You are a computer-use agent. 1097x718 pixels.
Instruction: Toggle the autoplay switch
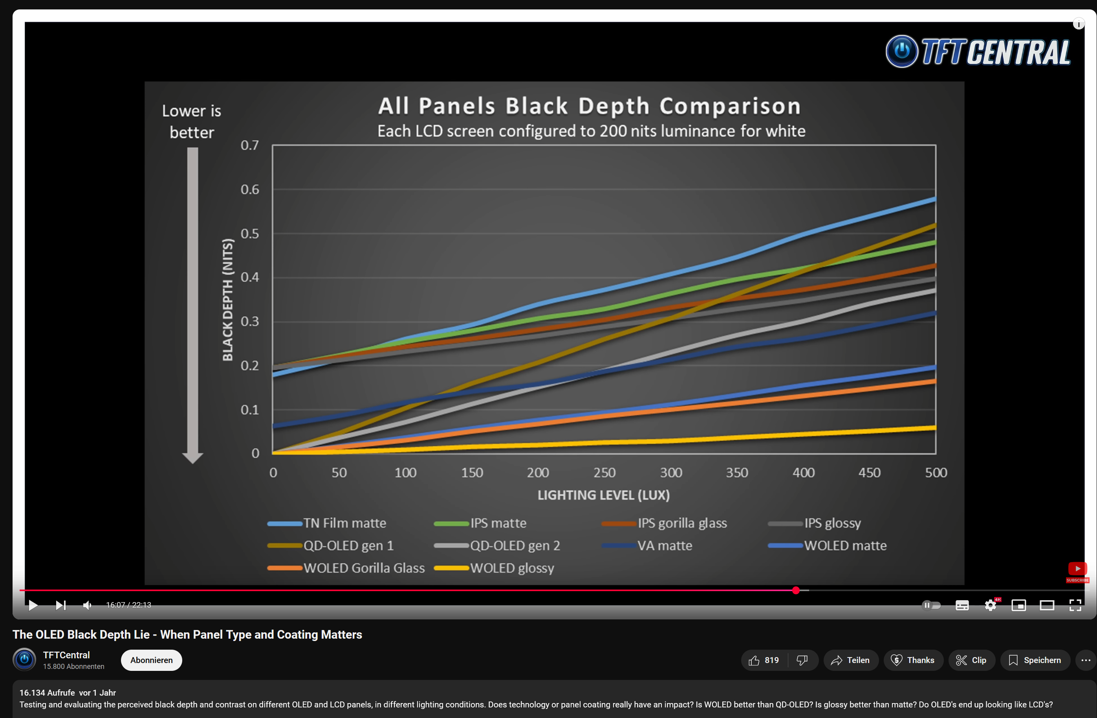(x=930, y=605)
